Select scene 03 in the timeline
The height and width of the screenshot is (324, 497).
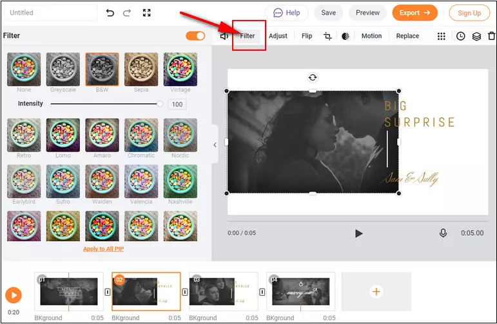click(x=224, y=291)
